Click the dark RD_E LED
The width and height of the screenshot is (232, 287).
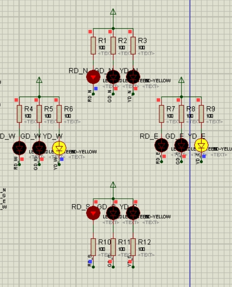[161, 145]
